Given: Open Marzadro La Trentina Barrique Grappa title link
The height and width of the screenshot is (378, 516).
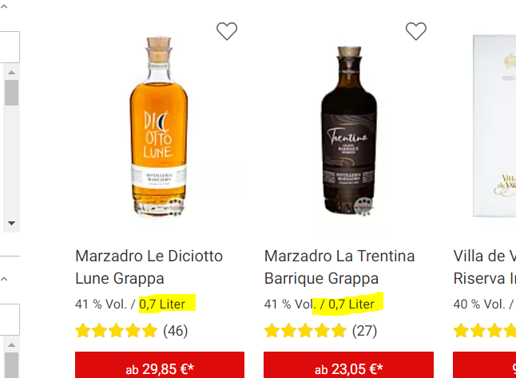Looking at the screenshot, I should tap(339, 267).
